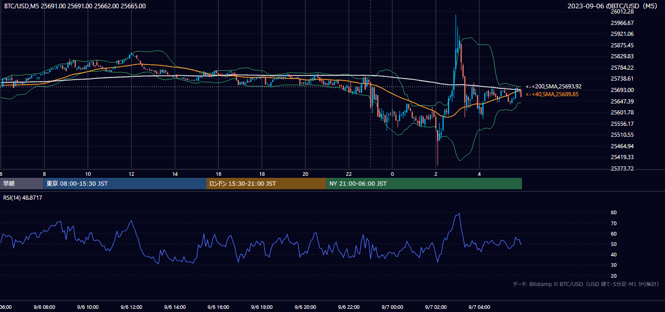Click the 9/6 08:00 bottom axis label
Screen dimensions: 665x312
[x=44, y=307]
